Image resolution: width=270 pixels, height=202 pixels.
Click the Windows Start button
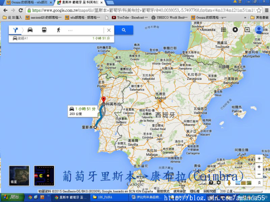tap(11, 197)
